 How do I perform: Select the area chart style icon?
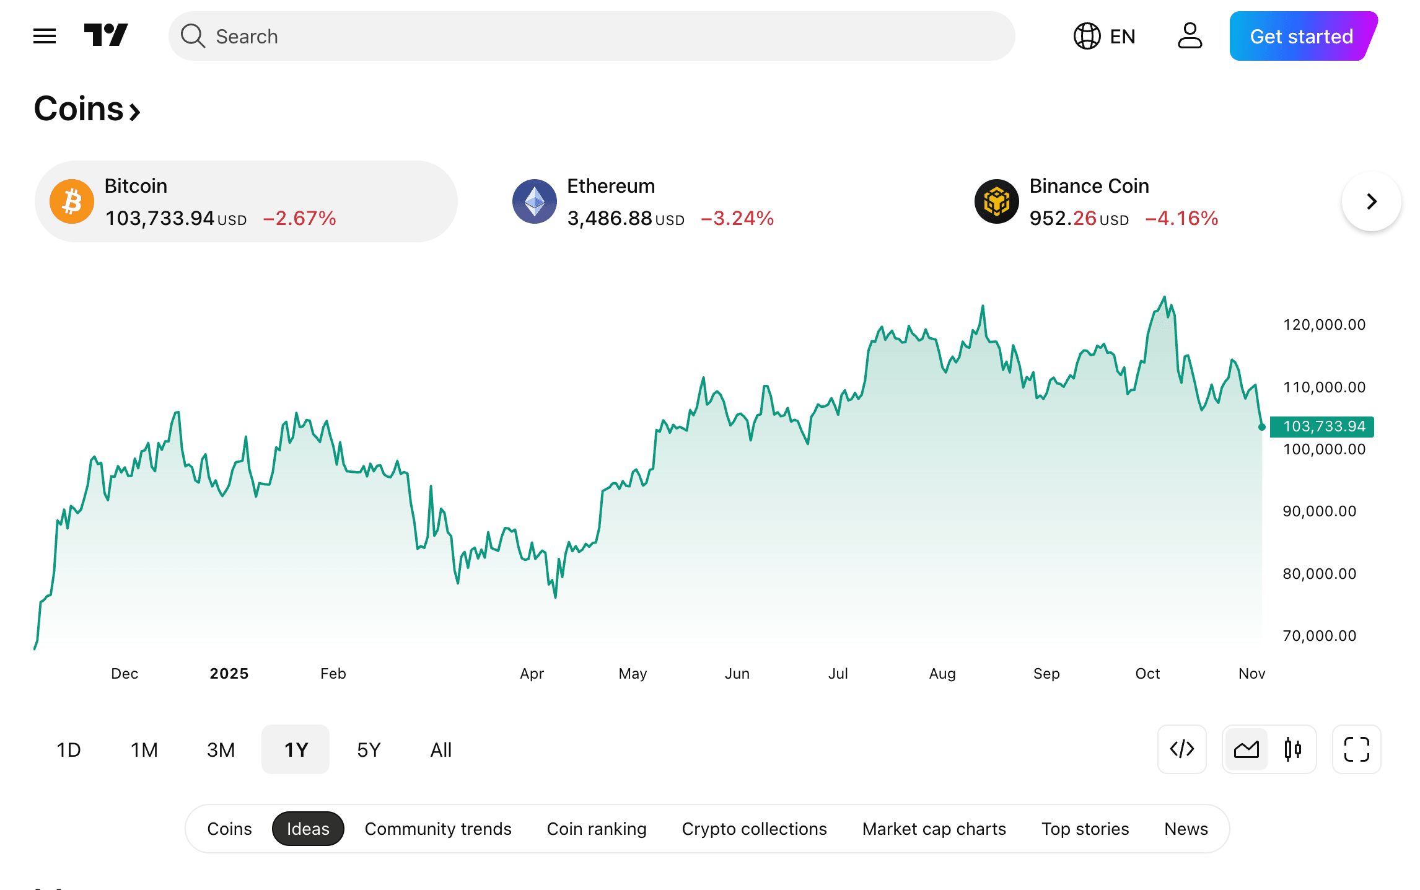click(1246, 749)
